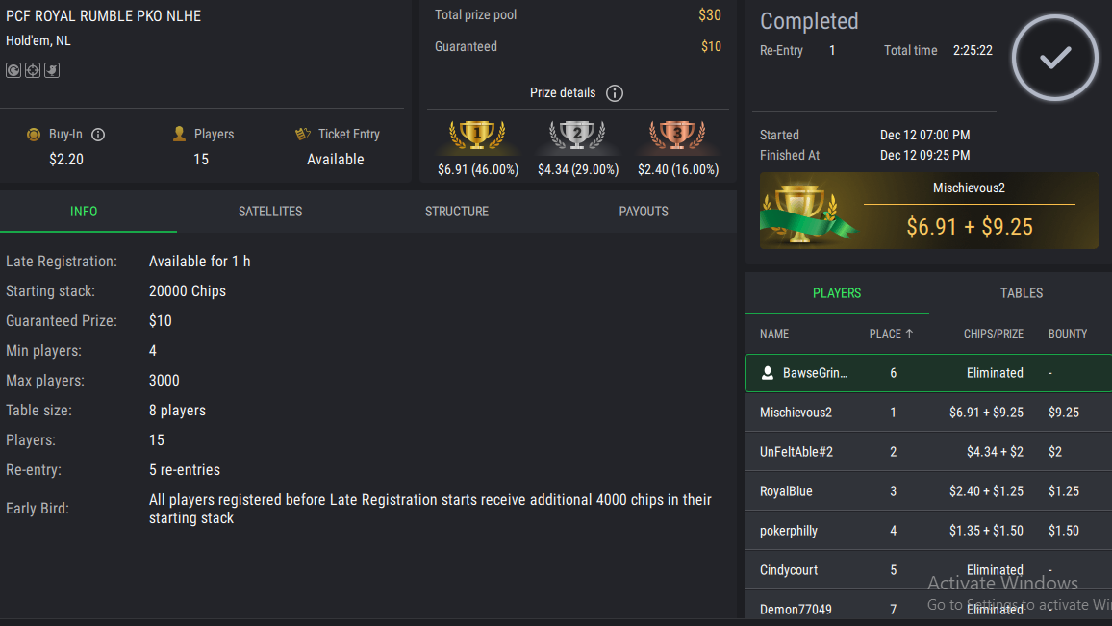Open the Payouts tab

(644, 212)
